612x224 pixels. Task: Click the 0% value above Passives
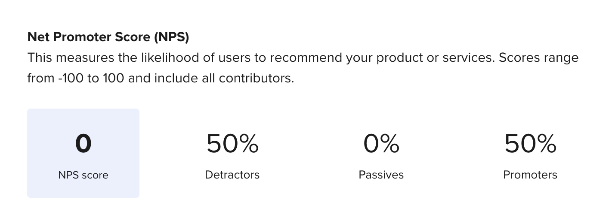381,143
